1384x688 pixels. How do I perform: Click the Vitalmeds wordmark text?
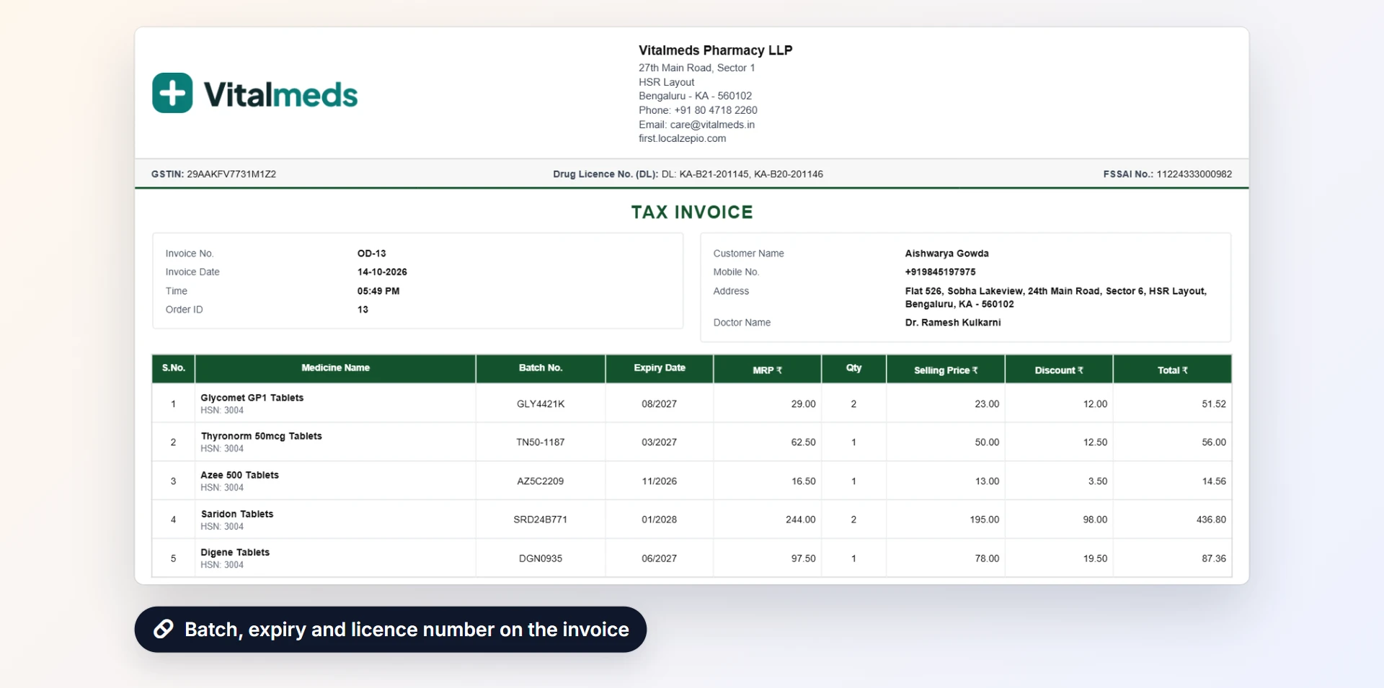(x=280, y=94)
